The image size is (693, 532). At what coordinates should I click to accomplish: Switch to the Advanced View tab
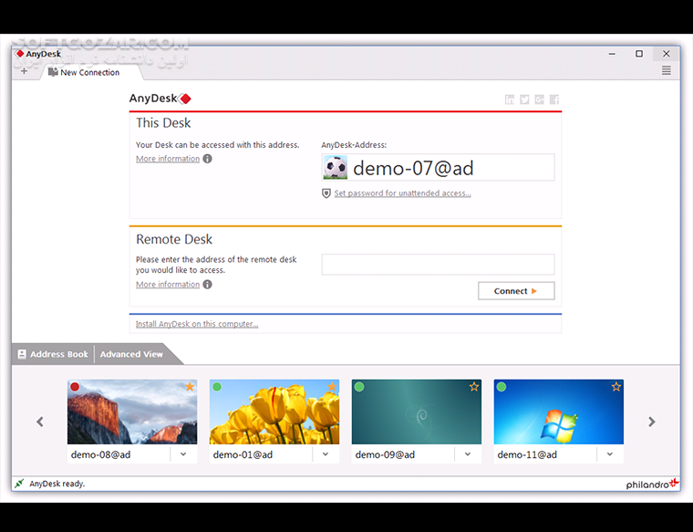click(x=131, y=354)
